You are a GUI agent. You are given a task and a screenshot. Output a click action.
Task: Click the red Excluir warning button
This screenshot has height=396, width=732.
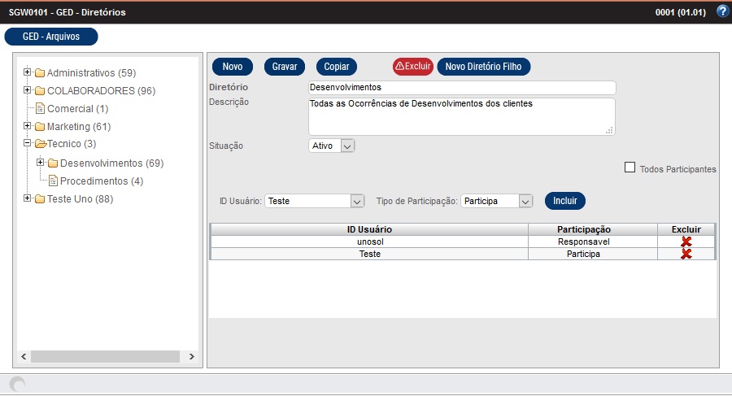(412, 67)
